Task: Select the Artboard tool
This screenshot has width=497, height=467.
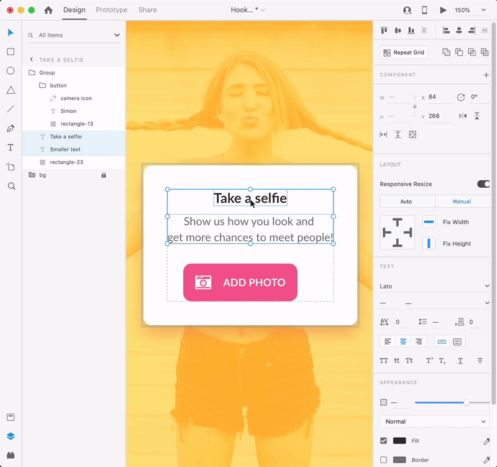Action: 11,167
